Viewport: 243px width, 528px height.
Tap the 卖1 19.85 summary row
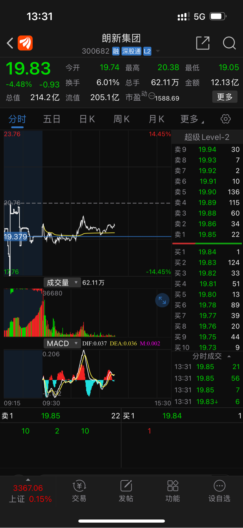point(61,416)
